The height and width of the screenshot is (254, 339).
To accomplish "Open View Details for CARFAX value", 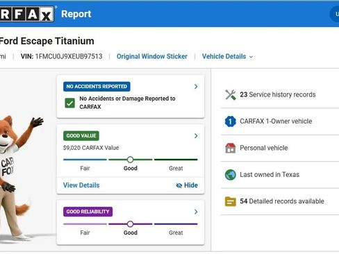I will (x=81, y=185).
